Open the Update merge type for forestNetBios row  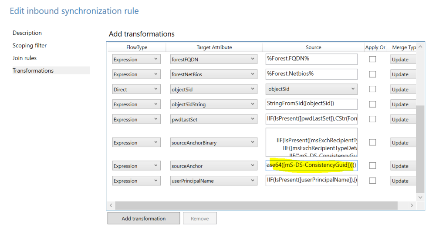coord(403,74)
